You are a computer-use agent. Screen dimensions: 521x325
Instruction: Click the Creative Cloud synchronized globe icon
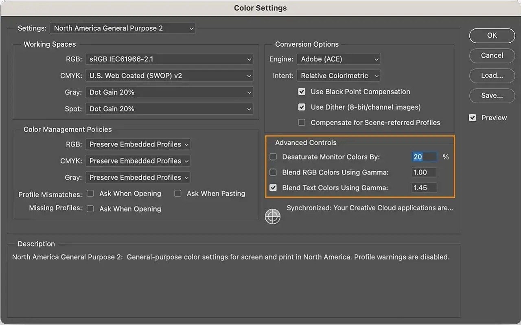(273, 216)
